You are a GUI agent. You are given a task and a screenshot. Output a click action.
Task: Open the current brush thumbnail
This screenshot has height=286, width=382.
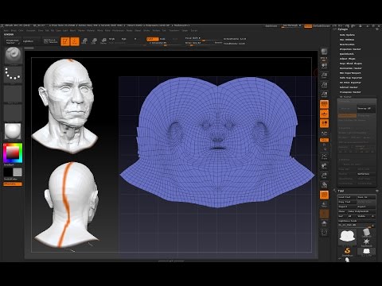pyautogui.click(x=13, y=56)
